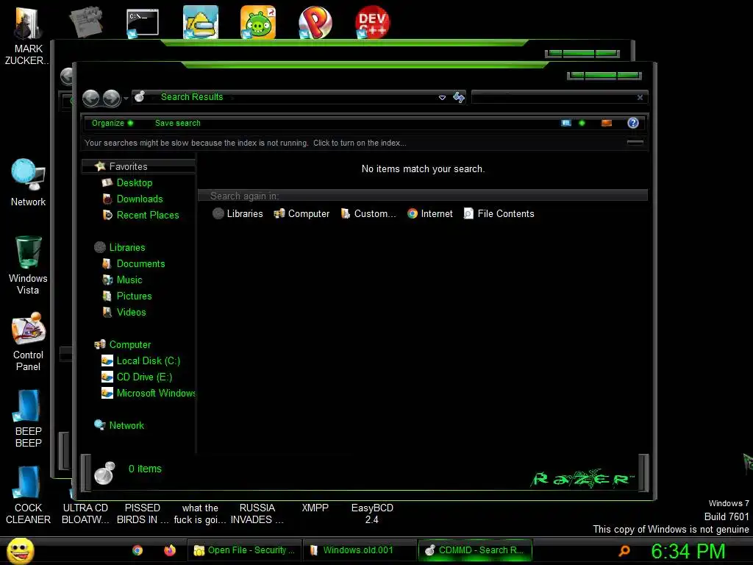This screenshot has height=565, width=753.
Task: Open the drive shortcut icon on desktop top row
Action: (200, 22)
